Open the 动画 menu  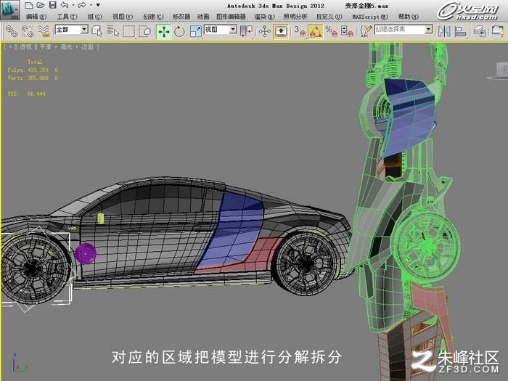pyautogui.click(x=203, y=17)
